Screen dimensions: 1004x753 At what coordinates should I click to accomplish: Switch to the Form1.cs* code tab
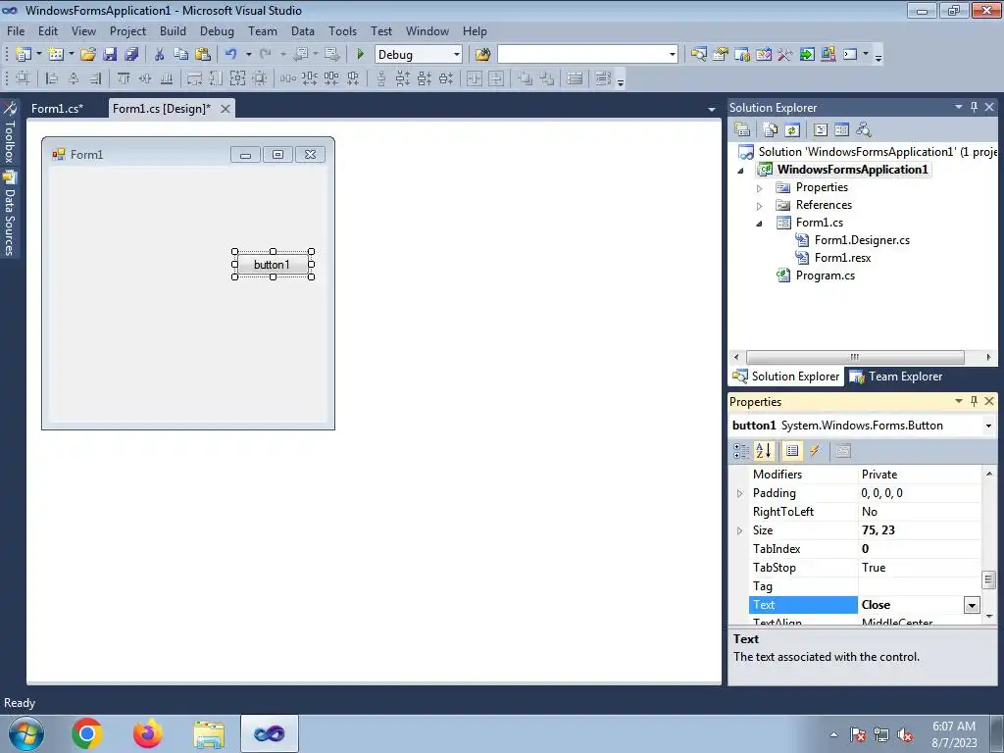[57, 108]
